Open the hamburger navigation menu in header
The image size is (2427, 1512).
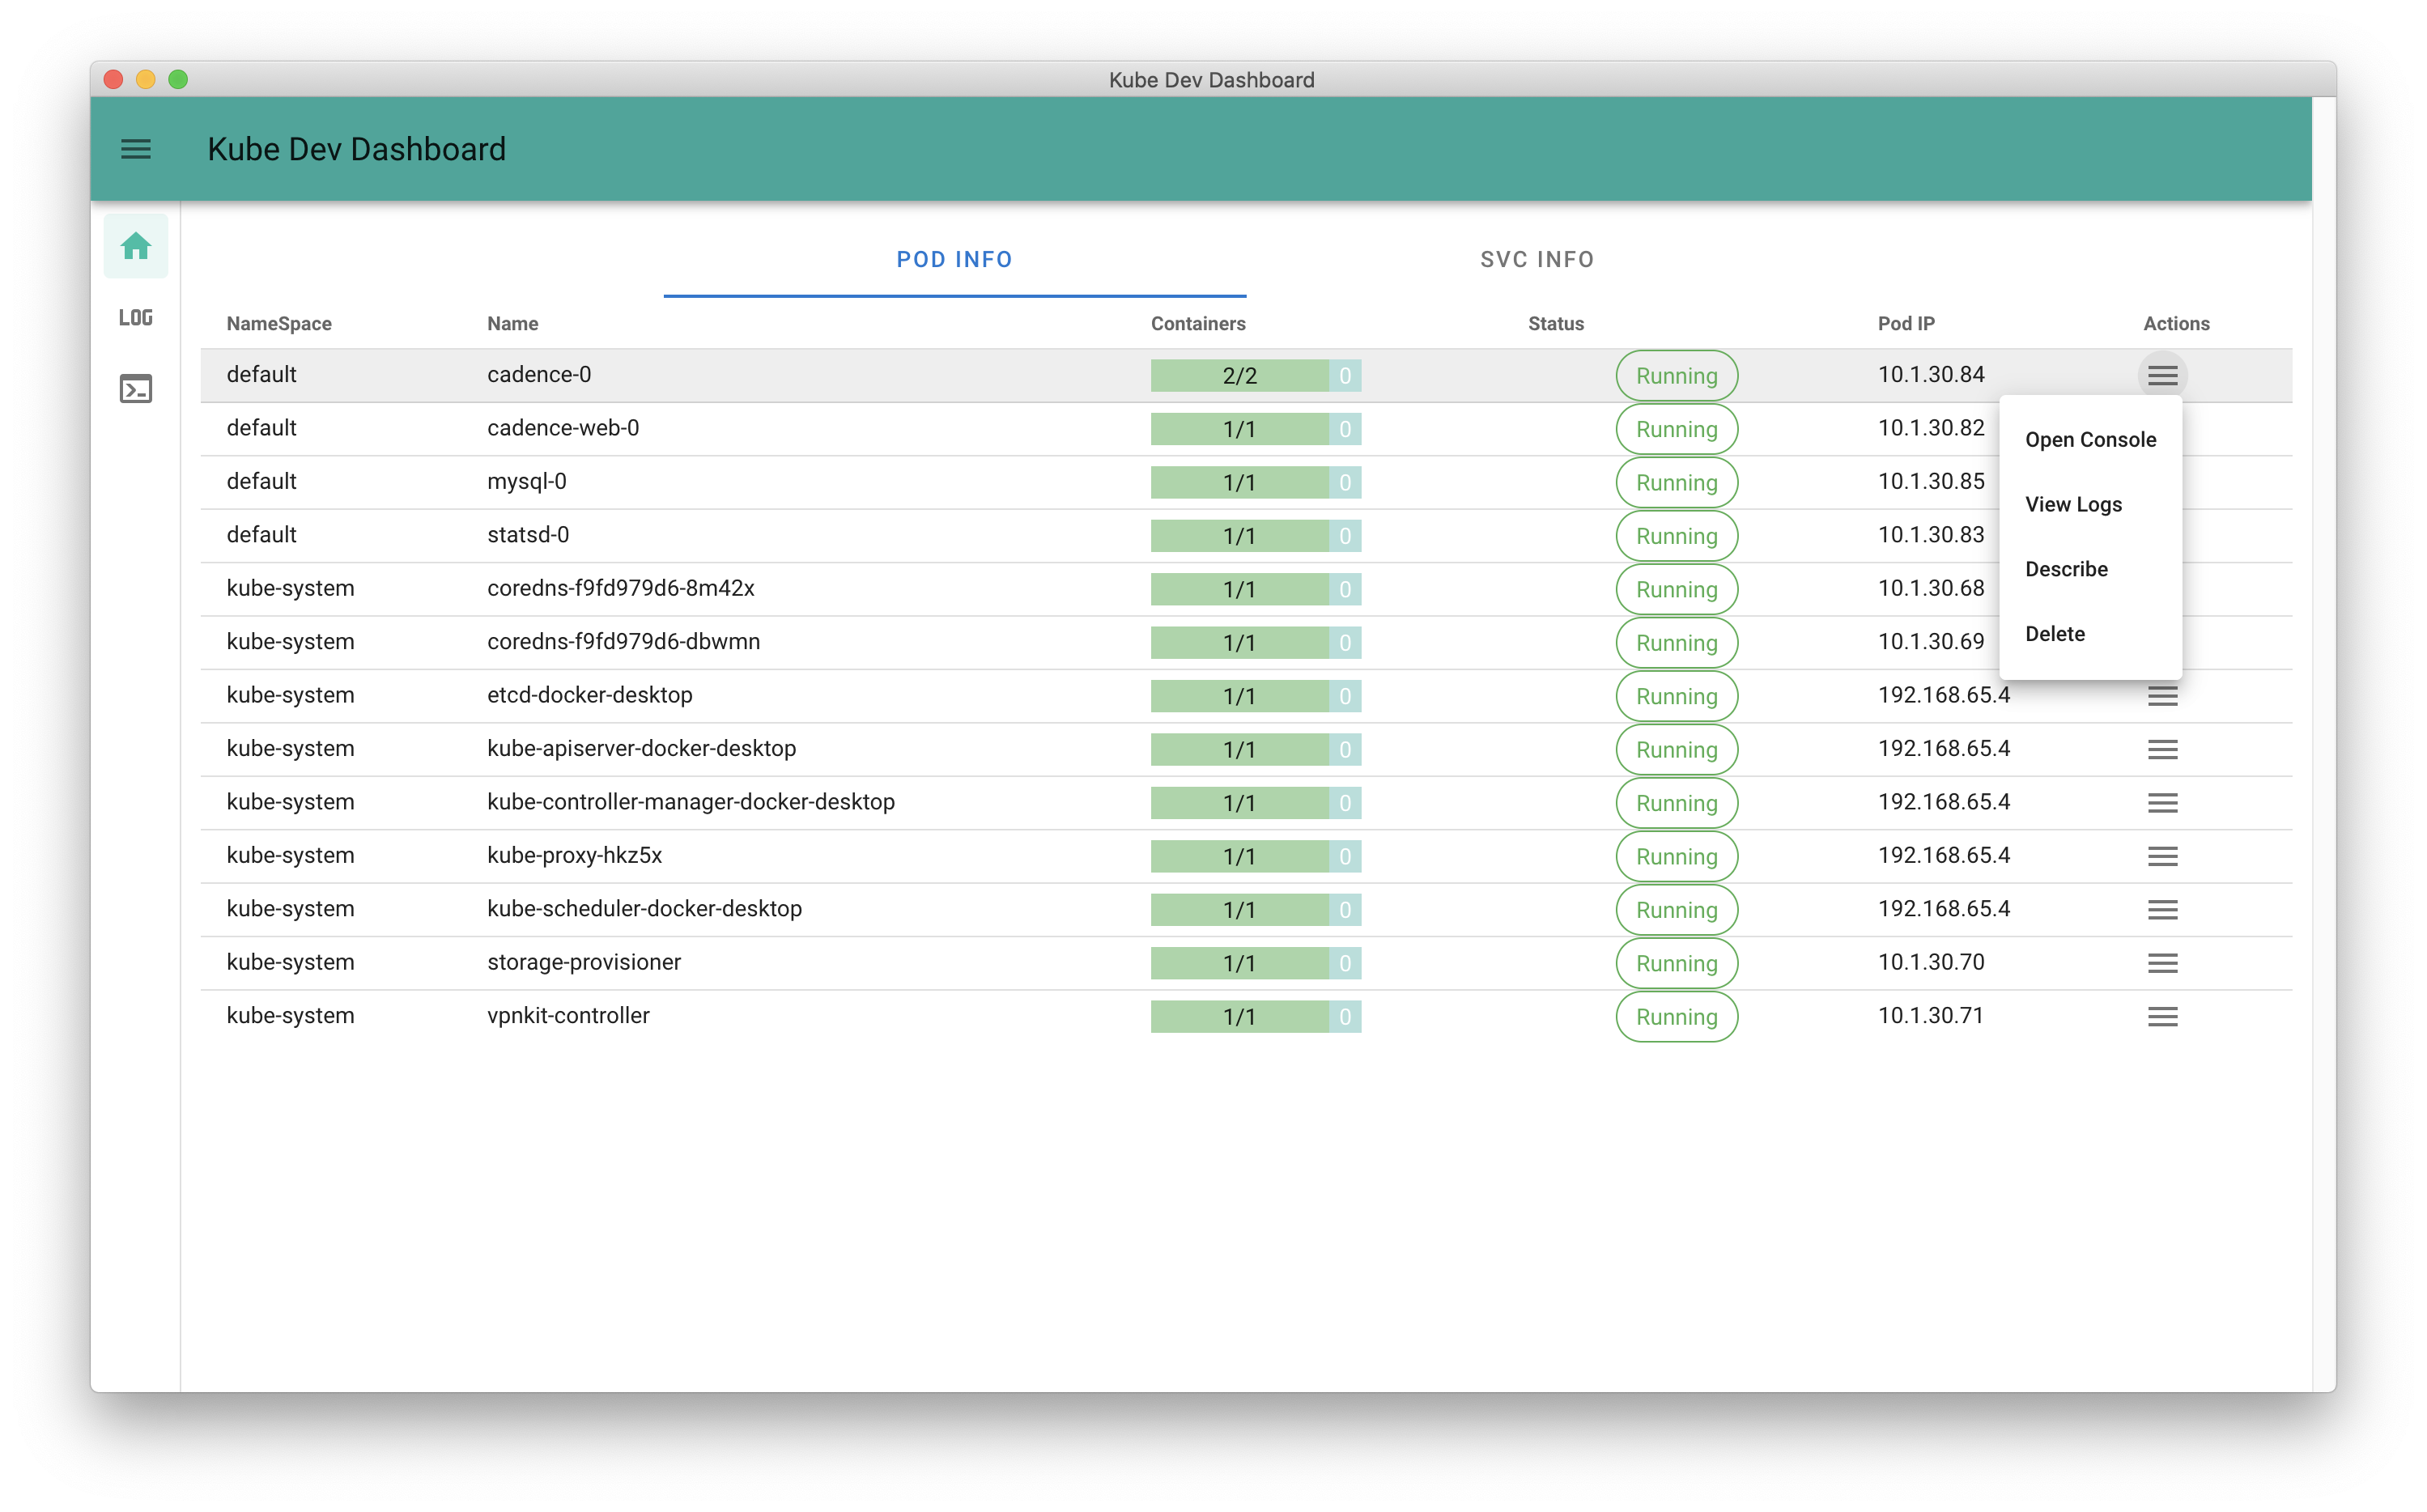point(136,149)
